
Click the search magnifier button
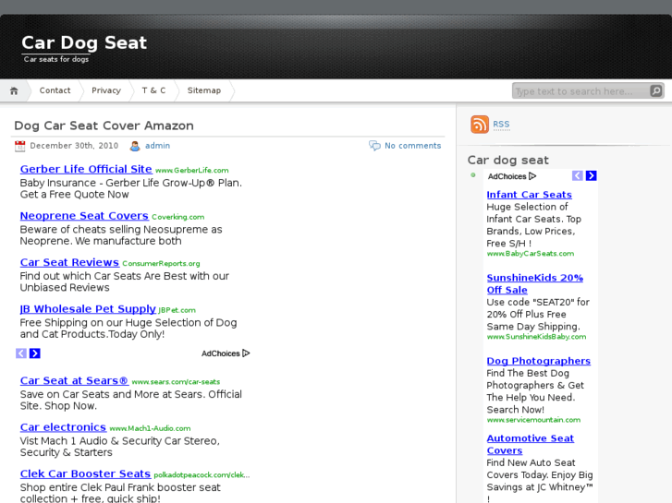point(655,90)
